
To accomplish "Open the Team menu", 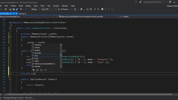I will [35, 6].
